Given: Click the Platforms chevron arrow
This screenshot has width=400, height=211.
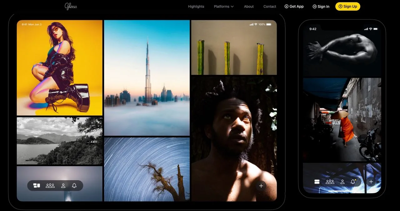Looking at the screenshot, I should point(232,7).
